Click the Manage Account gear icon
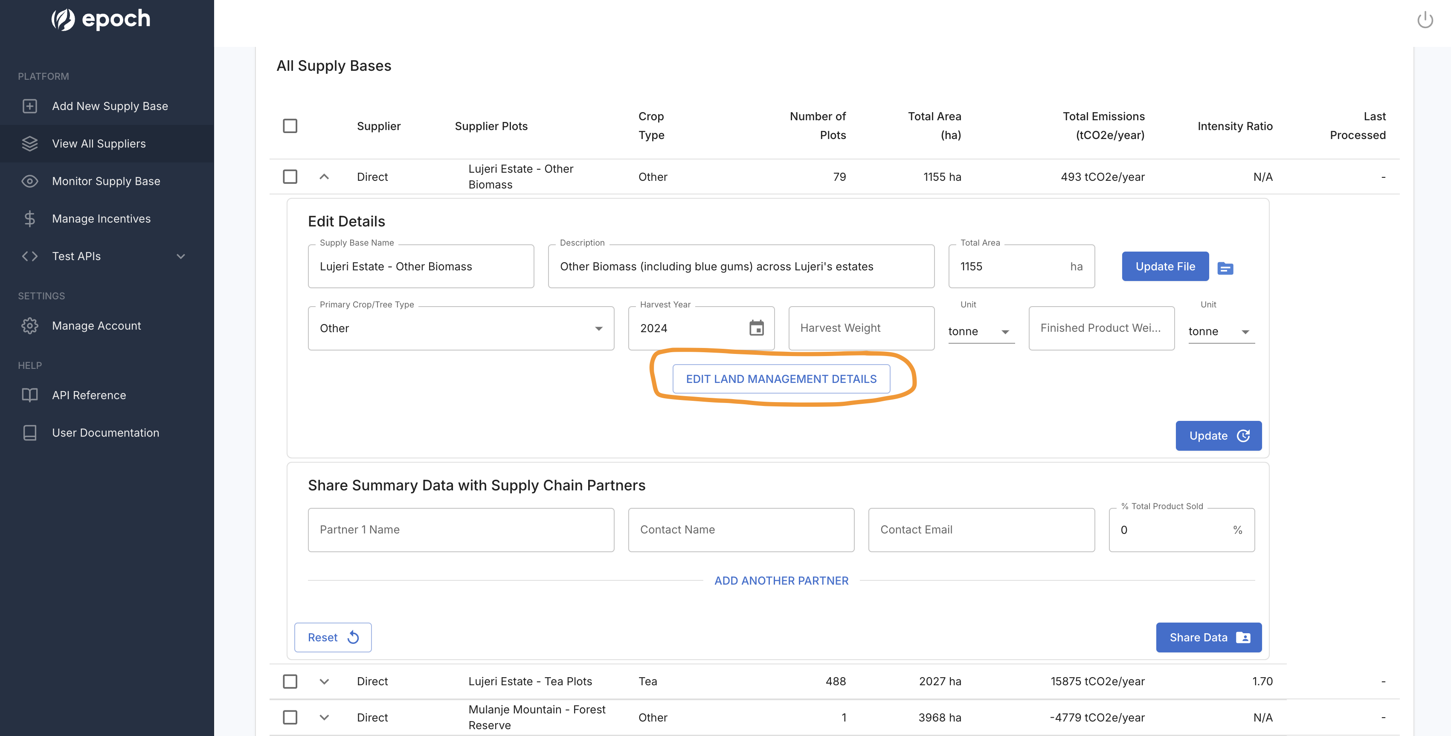This screenshot has height=736, width=1451. coord(30,325)
